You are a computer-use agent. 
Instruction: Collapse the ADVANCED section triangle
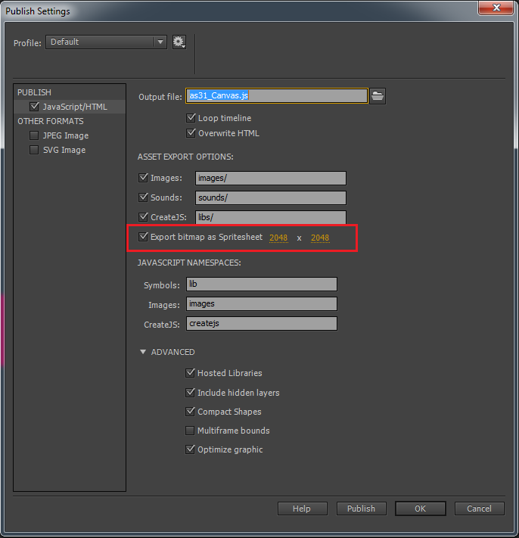click(x=143, y=352)
